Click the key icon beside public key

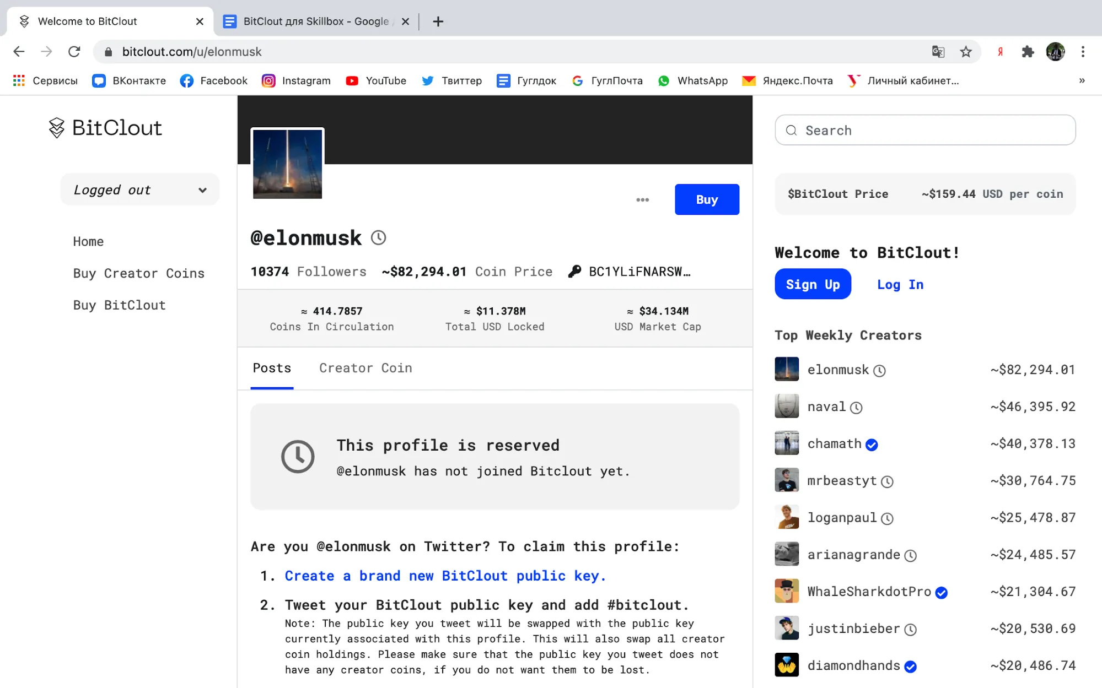click(574, 272)
